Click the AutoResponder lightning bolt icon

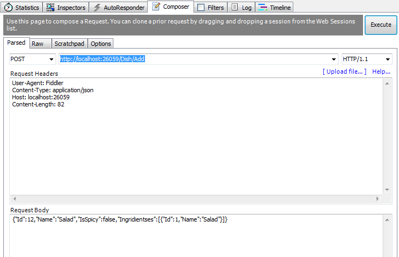96,8
